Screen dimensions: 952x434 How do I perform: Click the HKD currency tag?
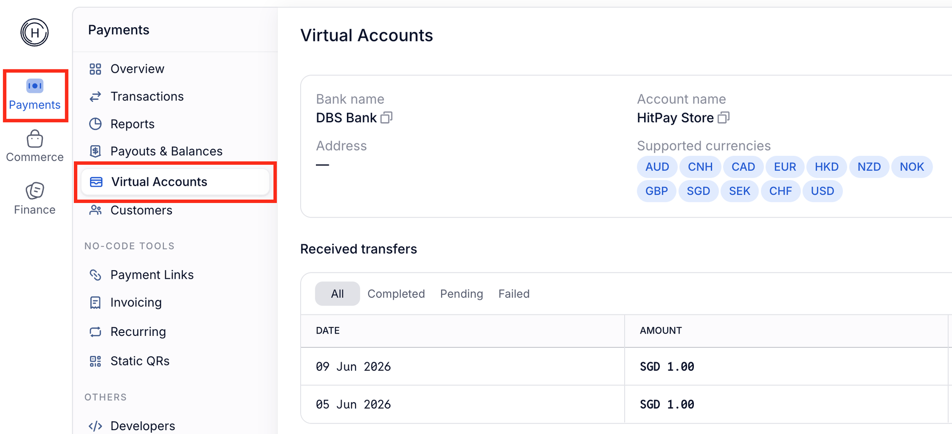coord(826,167)
